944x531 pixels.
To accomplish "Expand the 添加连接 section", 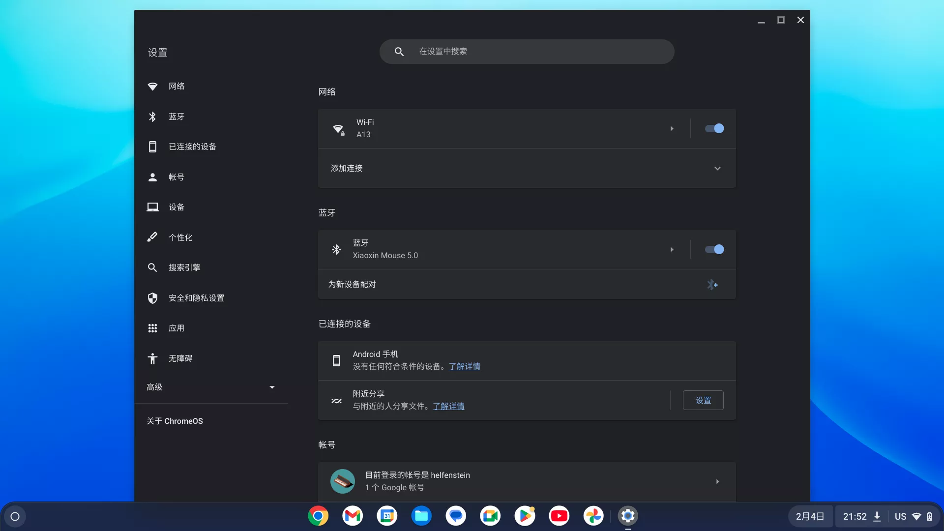I will tap(717, 168).
